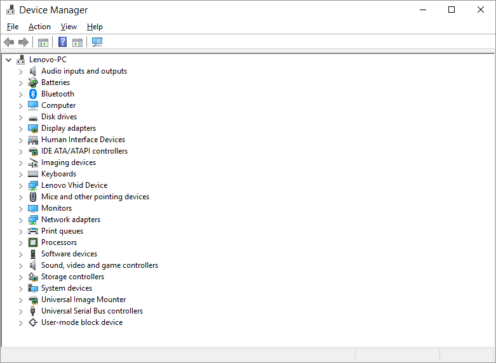
Task: Expand Universal Serial Bus controllers
Action: [x=20, y=312]
